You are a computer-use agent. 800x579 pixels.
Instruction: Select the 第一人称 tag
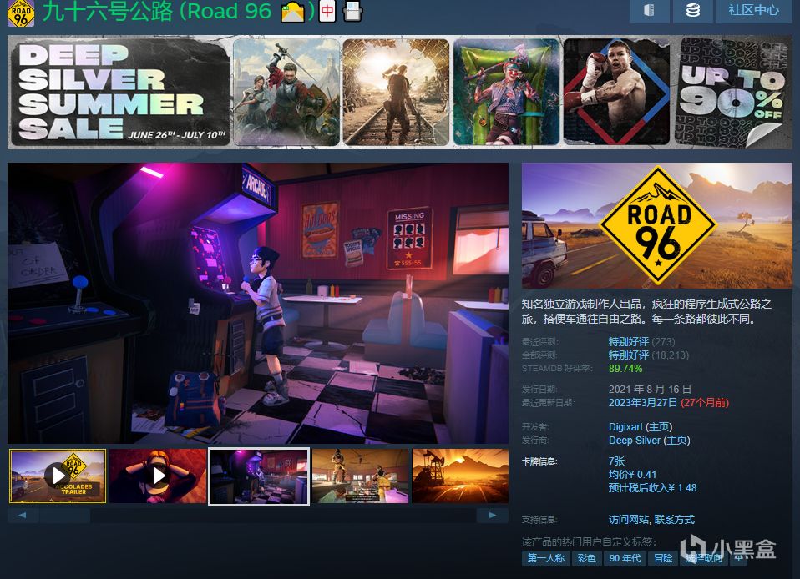pos(545,559)
